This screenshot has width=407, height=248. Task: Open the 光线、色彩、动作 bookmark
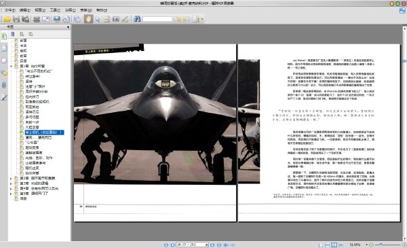[x=39, y=158]
